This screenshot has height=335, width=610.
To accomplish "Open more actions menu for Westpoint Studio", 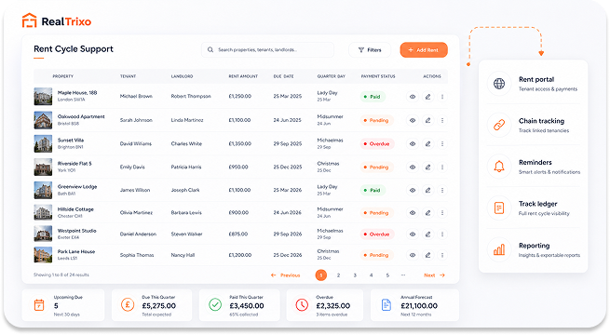I will pos(442,234).
